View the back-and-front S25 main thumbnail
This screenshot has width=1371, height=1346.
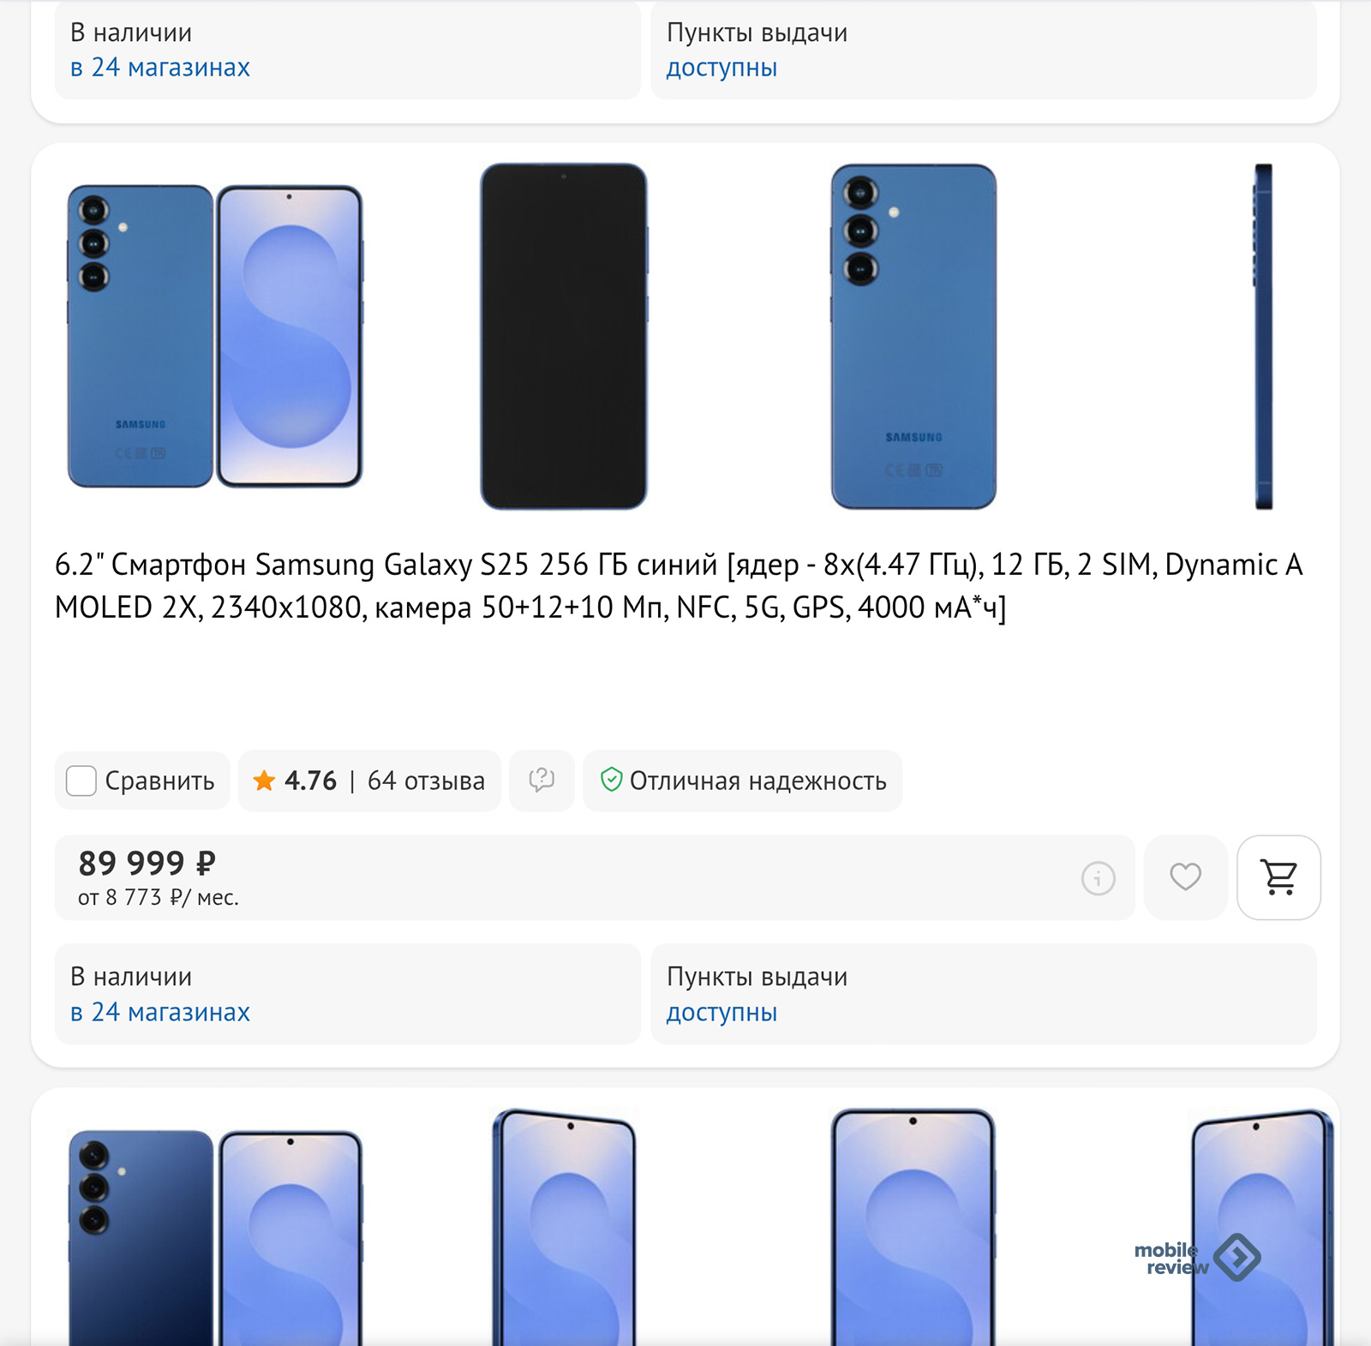215,336
